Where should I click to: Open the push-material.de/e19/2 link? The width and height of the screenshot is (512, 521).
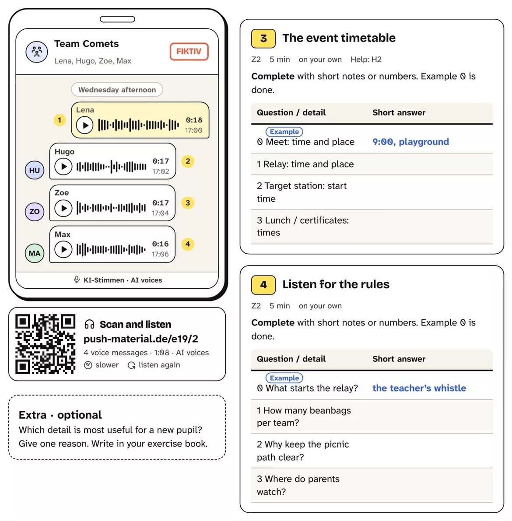(x=141, y=339)
